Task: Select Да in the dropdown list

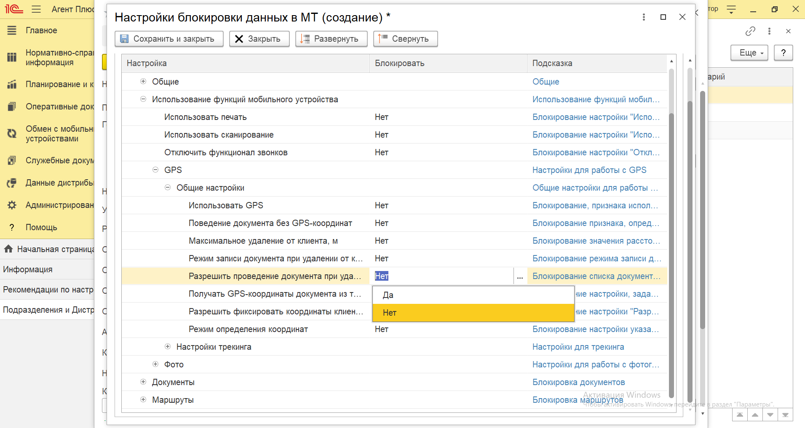Action: pyautogui.click(x=473, y=295)
